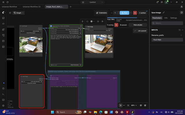
Task: Open the Info tab
Action: click(166, 18)
